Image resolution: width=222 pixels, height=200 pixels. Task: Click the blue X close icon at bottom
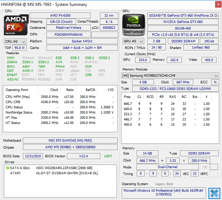[x=214, y=193]
